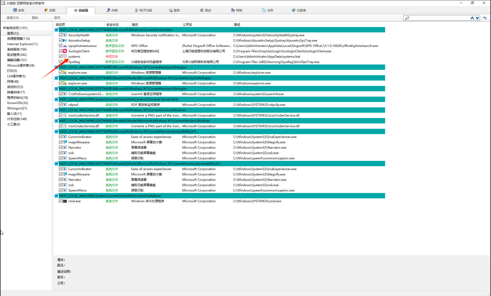491x296 pixels.
Task: Click the AzureArcSetup entry icon
Action: pyautogui.click(x=65, y=41)
